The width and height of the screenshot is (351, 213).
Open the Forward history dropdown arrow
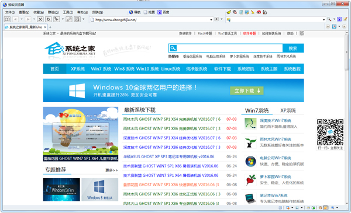35,19
